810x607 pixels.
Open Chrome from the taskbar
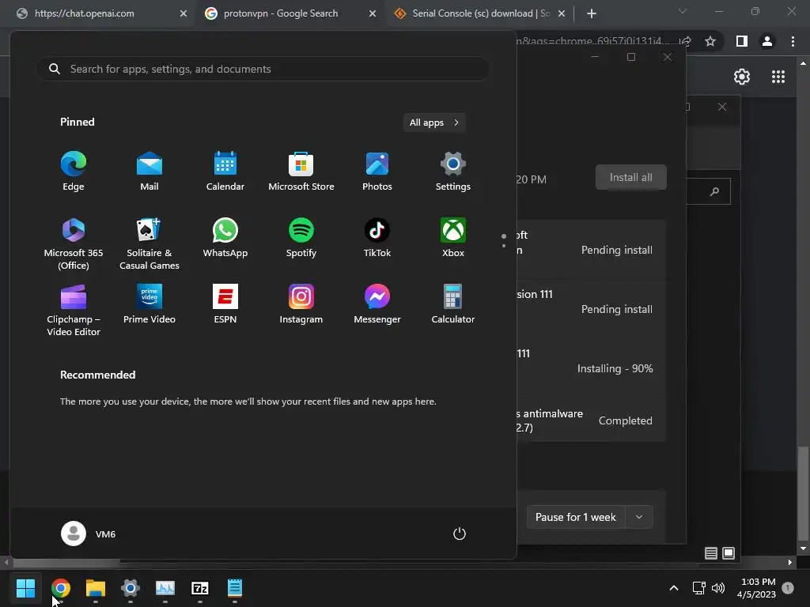(x=61, y=587)
